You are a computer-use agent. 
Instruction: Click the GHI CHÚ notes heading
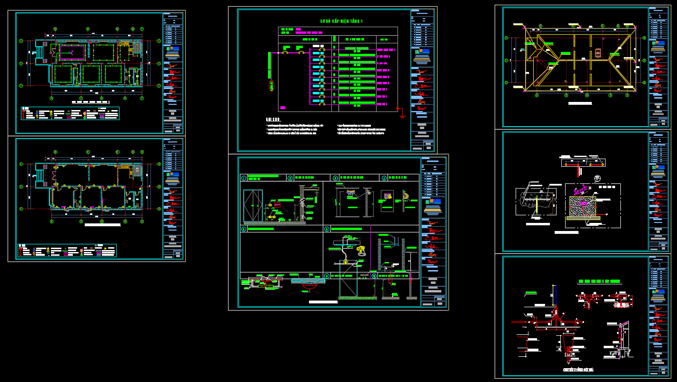[x=273, y=119]
